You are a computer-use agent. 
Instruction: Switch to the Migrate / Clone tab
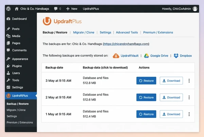click(x=84, y=32)
